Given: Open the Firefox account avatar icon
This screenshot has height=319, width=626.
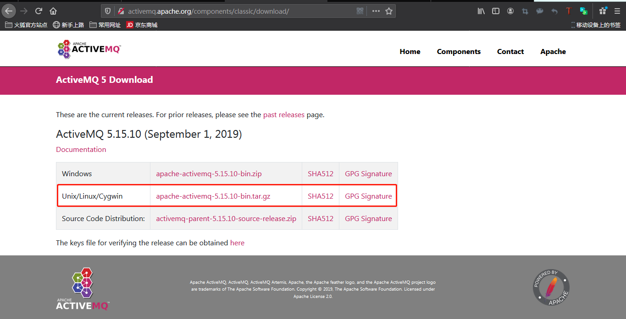Looking at the screenshot, I should pos(510,11).
